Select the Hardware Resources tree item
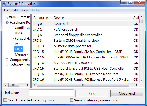This screenshot has width=147, height=106. click(x=20, y=23)
